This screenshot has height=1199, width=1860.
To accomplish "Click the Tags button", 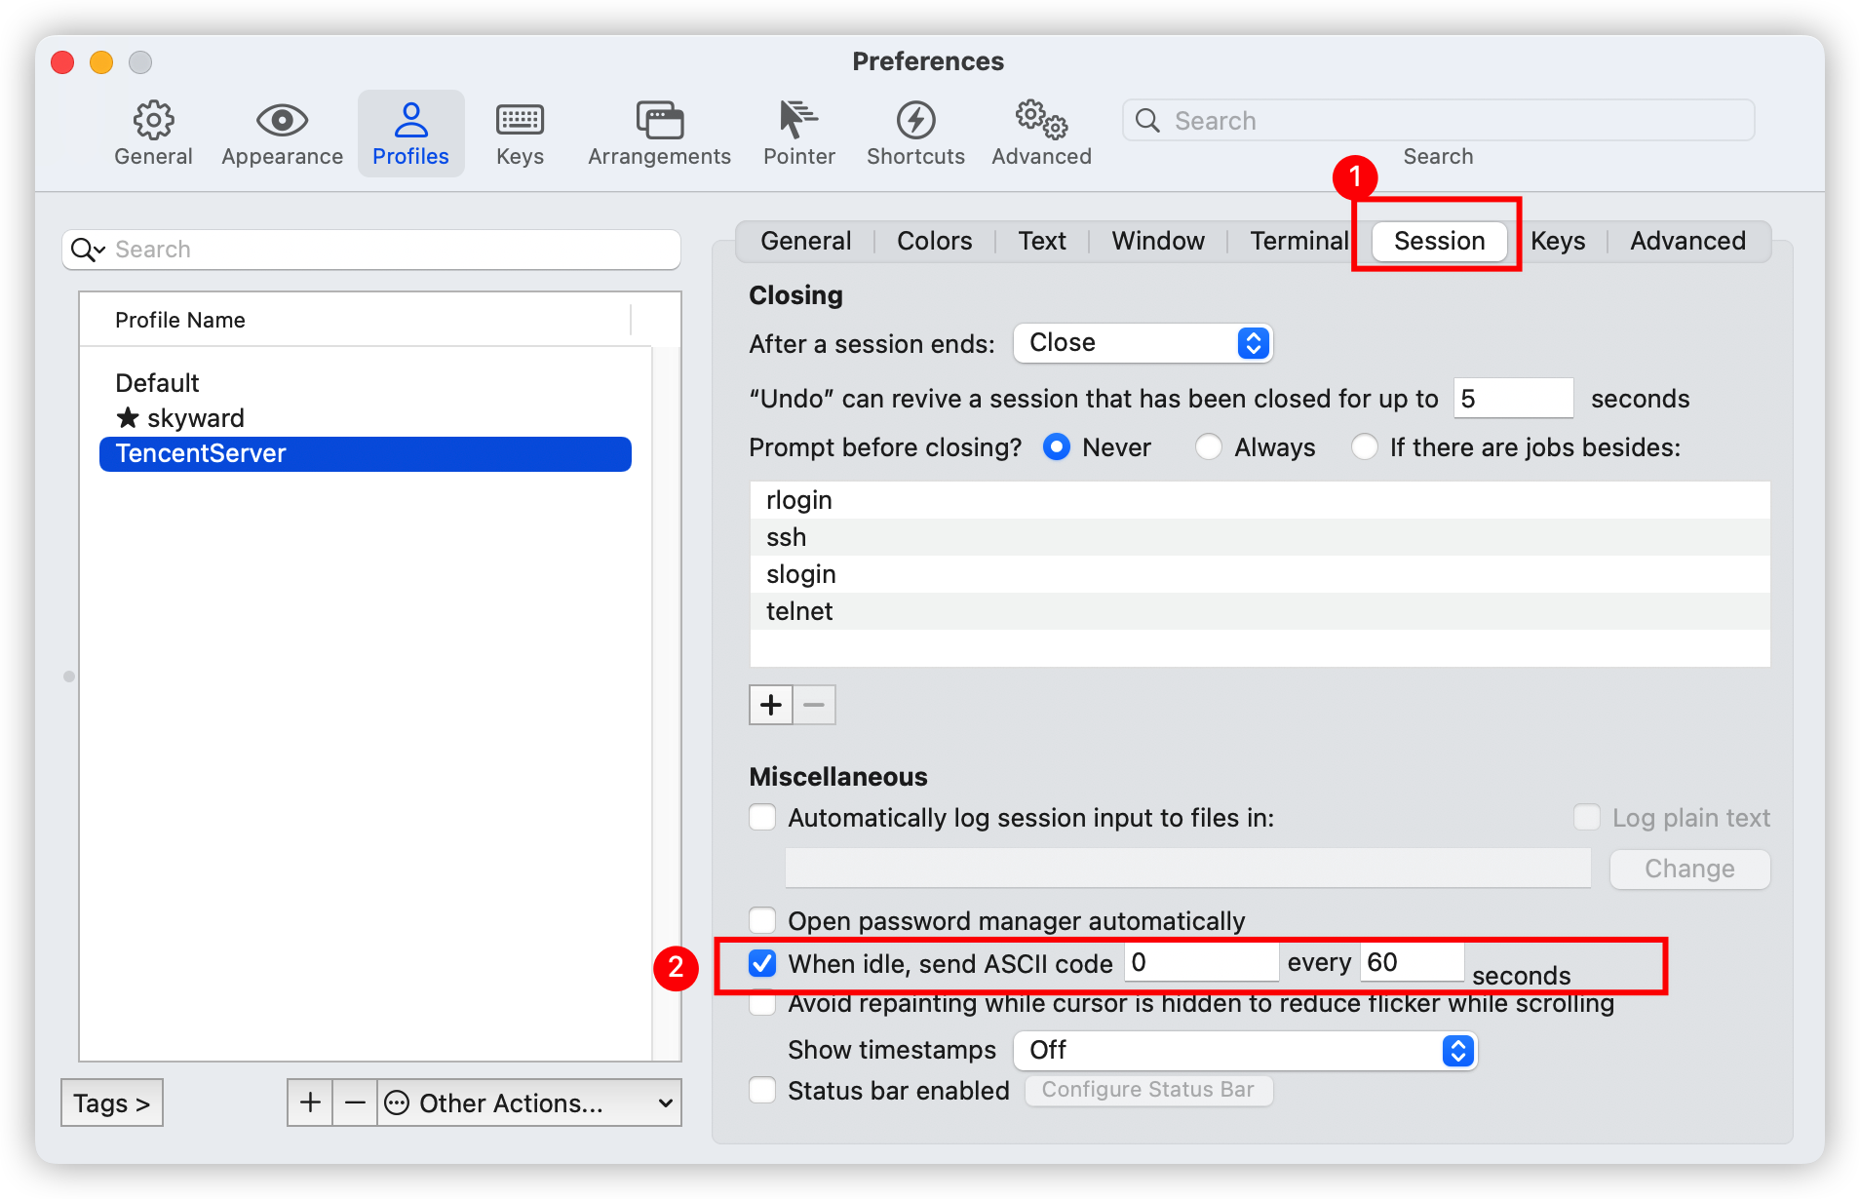I will [111, 1102].
